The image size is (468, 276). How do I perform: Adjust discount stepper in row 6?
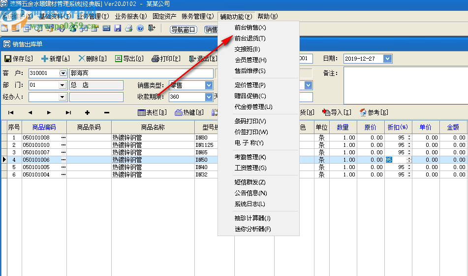(x=409, y=174)
